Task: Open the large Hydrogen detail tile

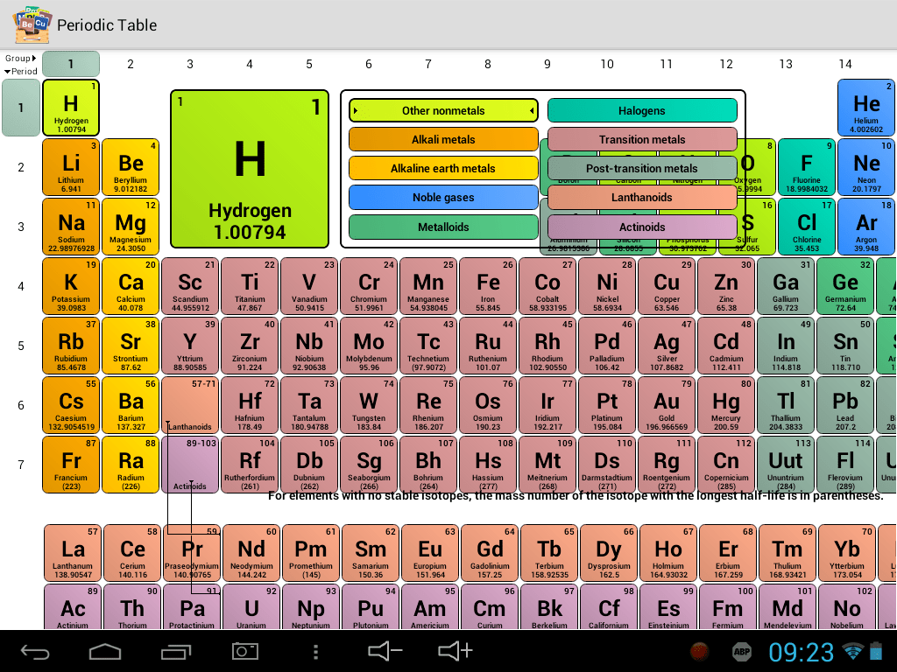Action: [x=250, y=169]
